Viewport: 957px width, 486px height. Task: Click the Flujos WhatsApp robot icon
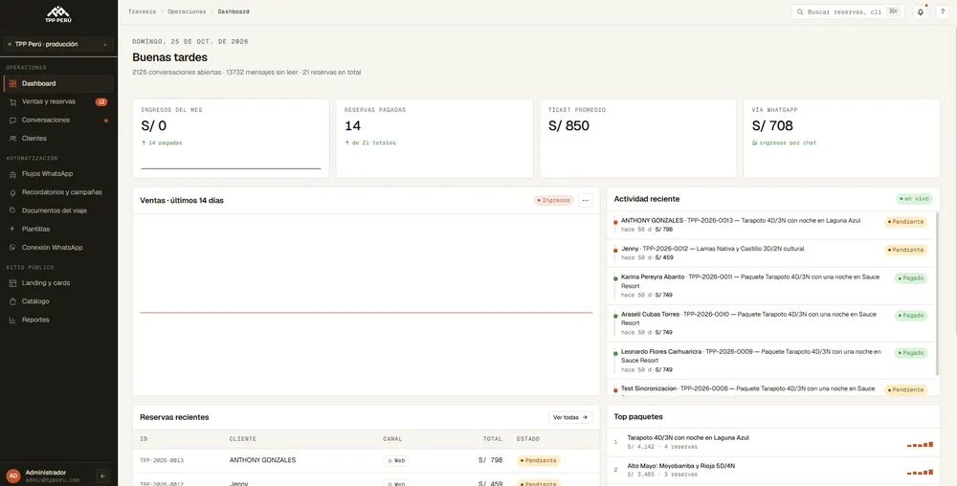click(x=12, y=174)
